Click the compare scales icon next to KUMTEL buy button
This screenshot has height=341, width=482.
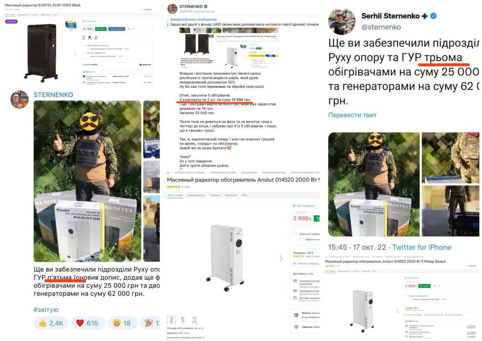coord(129,29)
